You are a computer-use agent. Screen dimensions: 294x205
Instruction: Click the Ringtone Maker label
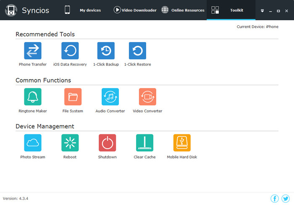pos(33,111)
